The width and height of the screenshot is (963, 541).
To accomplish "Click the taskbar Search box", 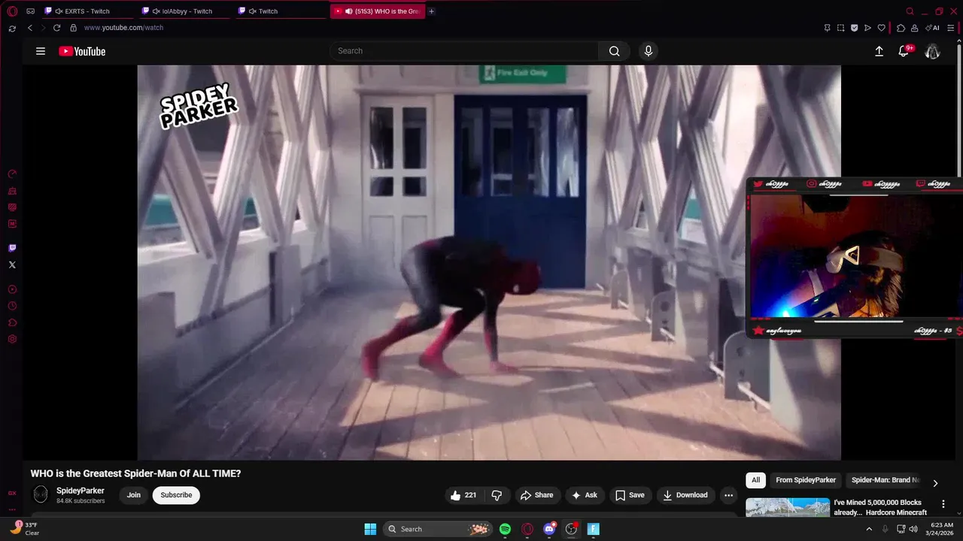I will click(x=439, y=529).
